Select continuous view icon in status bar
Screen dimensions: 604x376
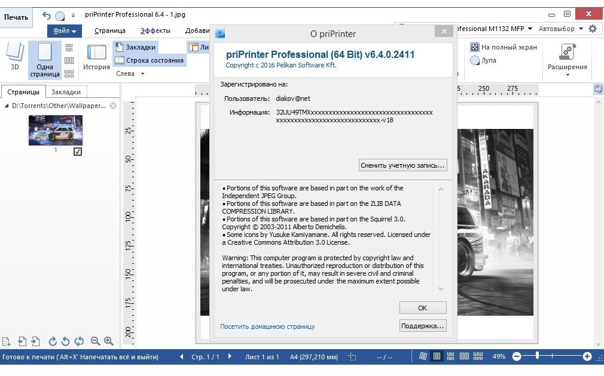pyautogui.click(x=450, y=356)
